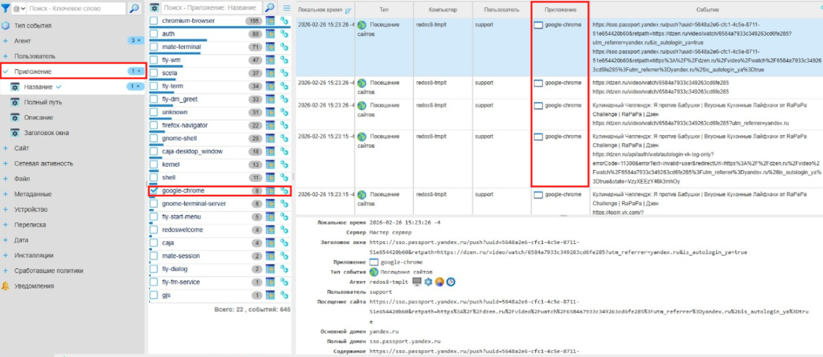Check the chromium-browser checkbox
823x357 pixels.
pos(154,21)
